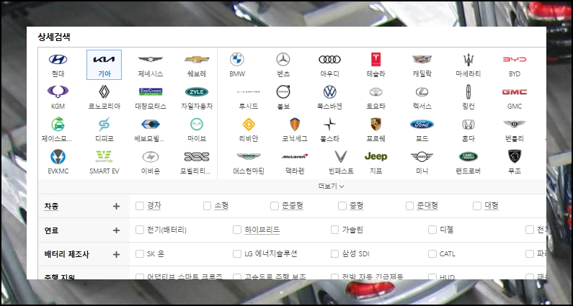Pick the Jeep (지프) brand logo

[376, 157]
